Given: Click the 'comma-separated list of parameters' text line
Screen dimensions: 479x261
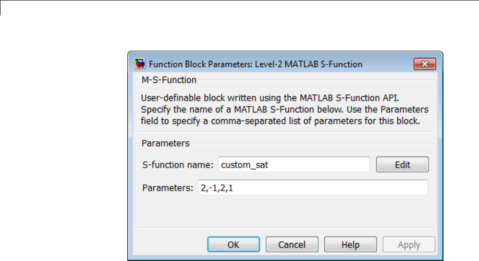Looking at the screenshot, I should [280, 122].
